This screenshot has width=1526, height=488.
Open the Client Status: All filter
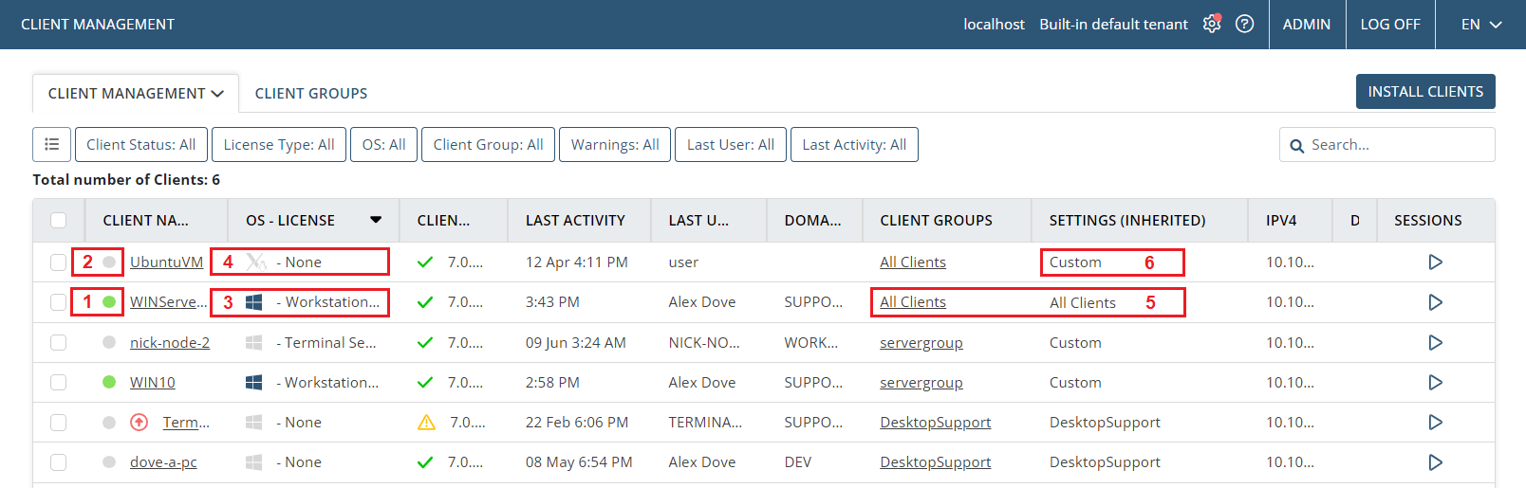click(140, 145)
